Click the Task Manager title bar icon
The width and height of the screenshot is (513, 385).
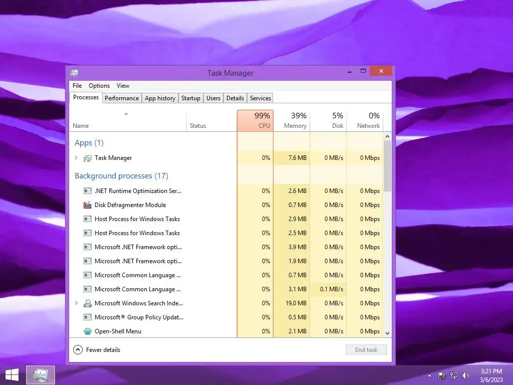[75, 73]
